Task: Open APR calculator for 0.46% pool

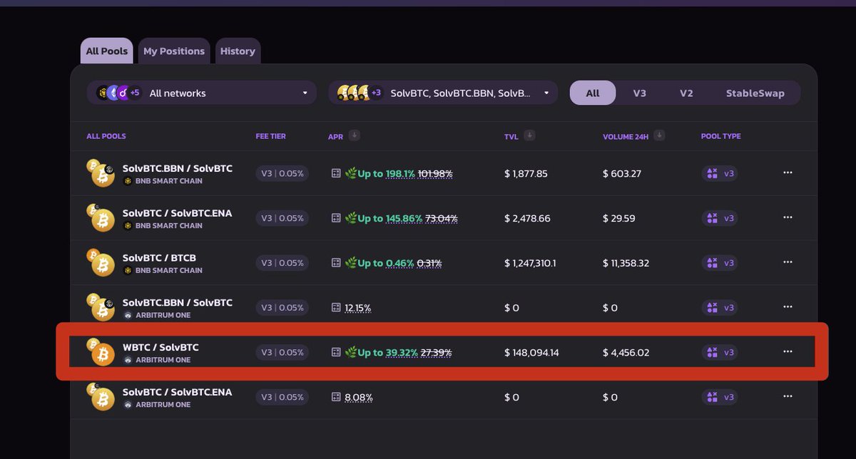Action: pos(337,263)
